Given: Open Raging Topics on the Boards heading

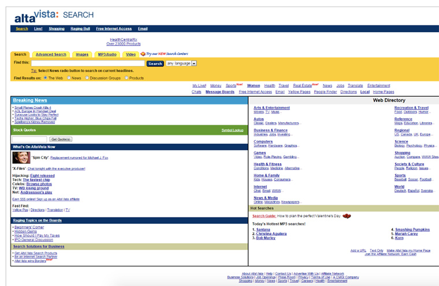Looking at the screenshot, I should tap(37, 221).
